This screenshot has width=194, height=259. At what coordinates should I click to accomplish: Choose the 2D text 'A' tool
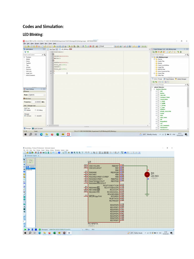pyautogui.click(x=24, y=207)
